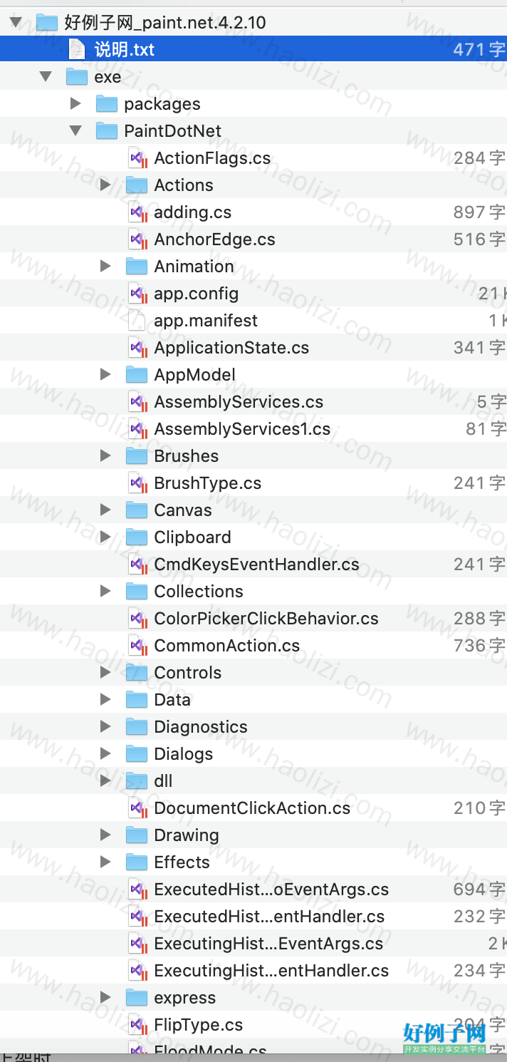Click the CommonAction.cs file icon

pyautogui.click(x=137, y=645)
